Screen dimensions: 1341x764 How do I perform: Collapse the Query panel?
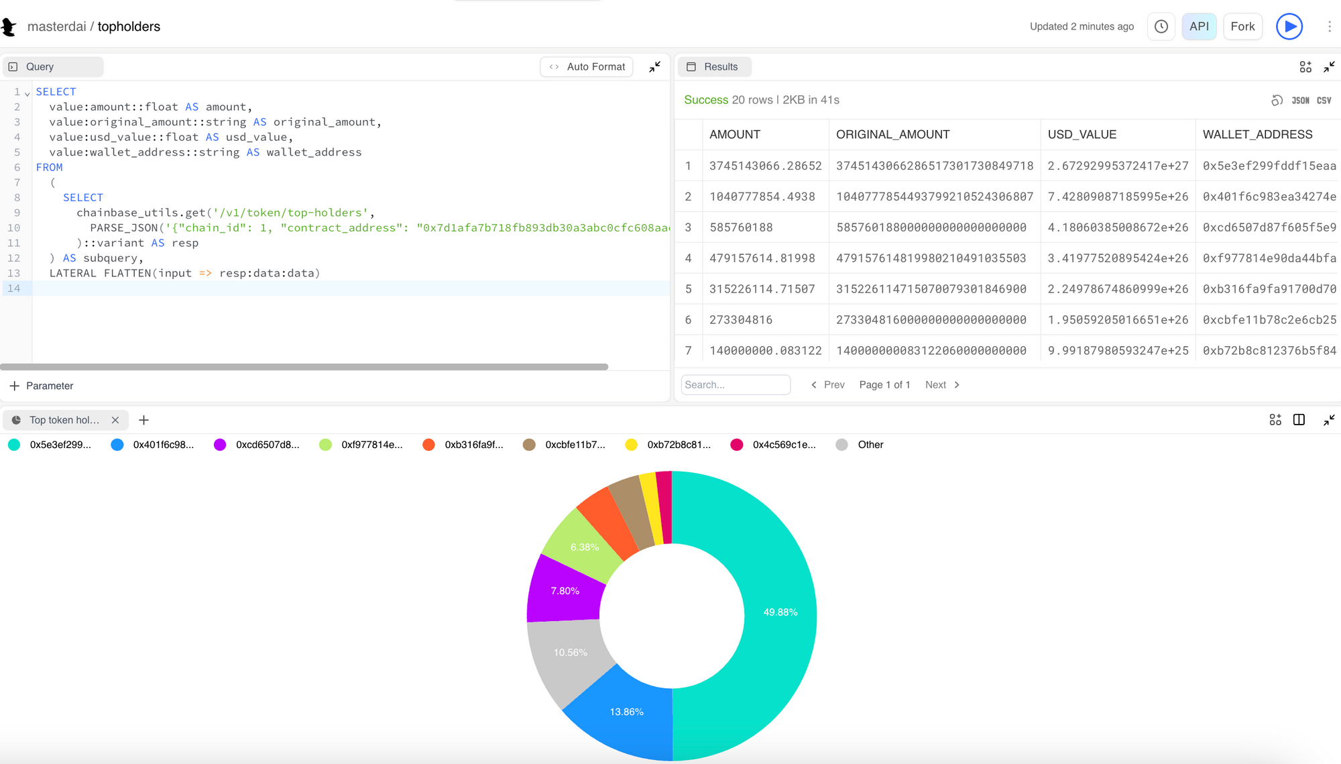click(x=655, y=66)
